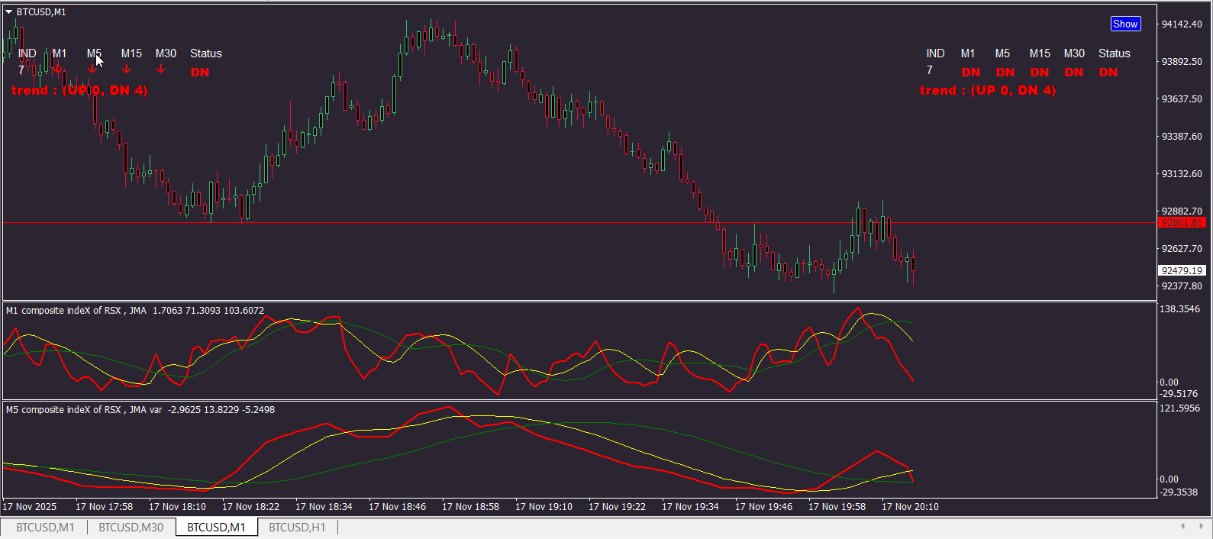
Task: Click the 17 Nov 18:46 time axis label
Action: click(397, 506)
